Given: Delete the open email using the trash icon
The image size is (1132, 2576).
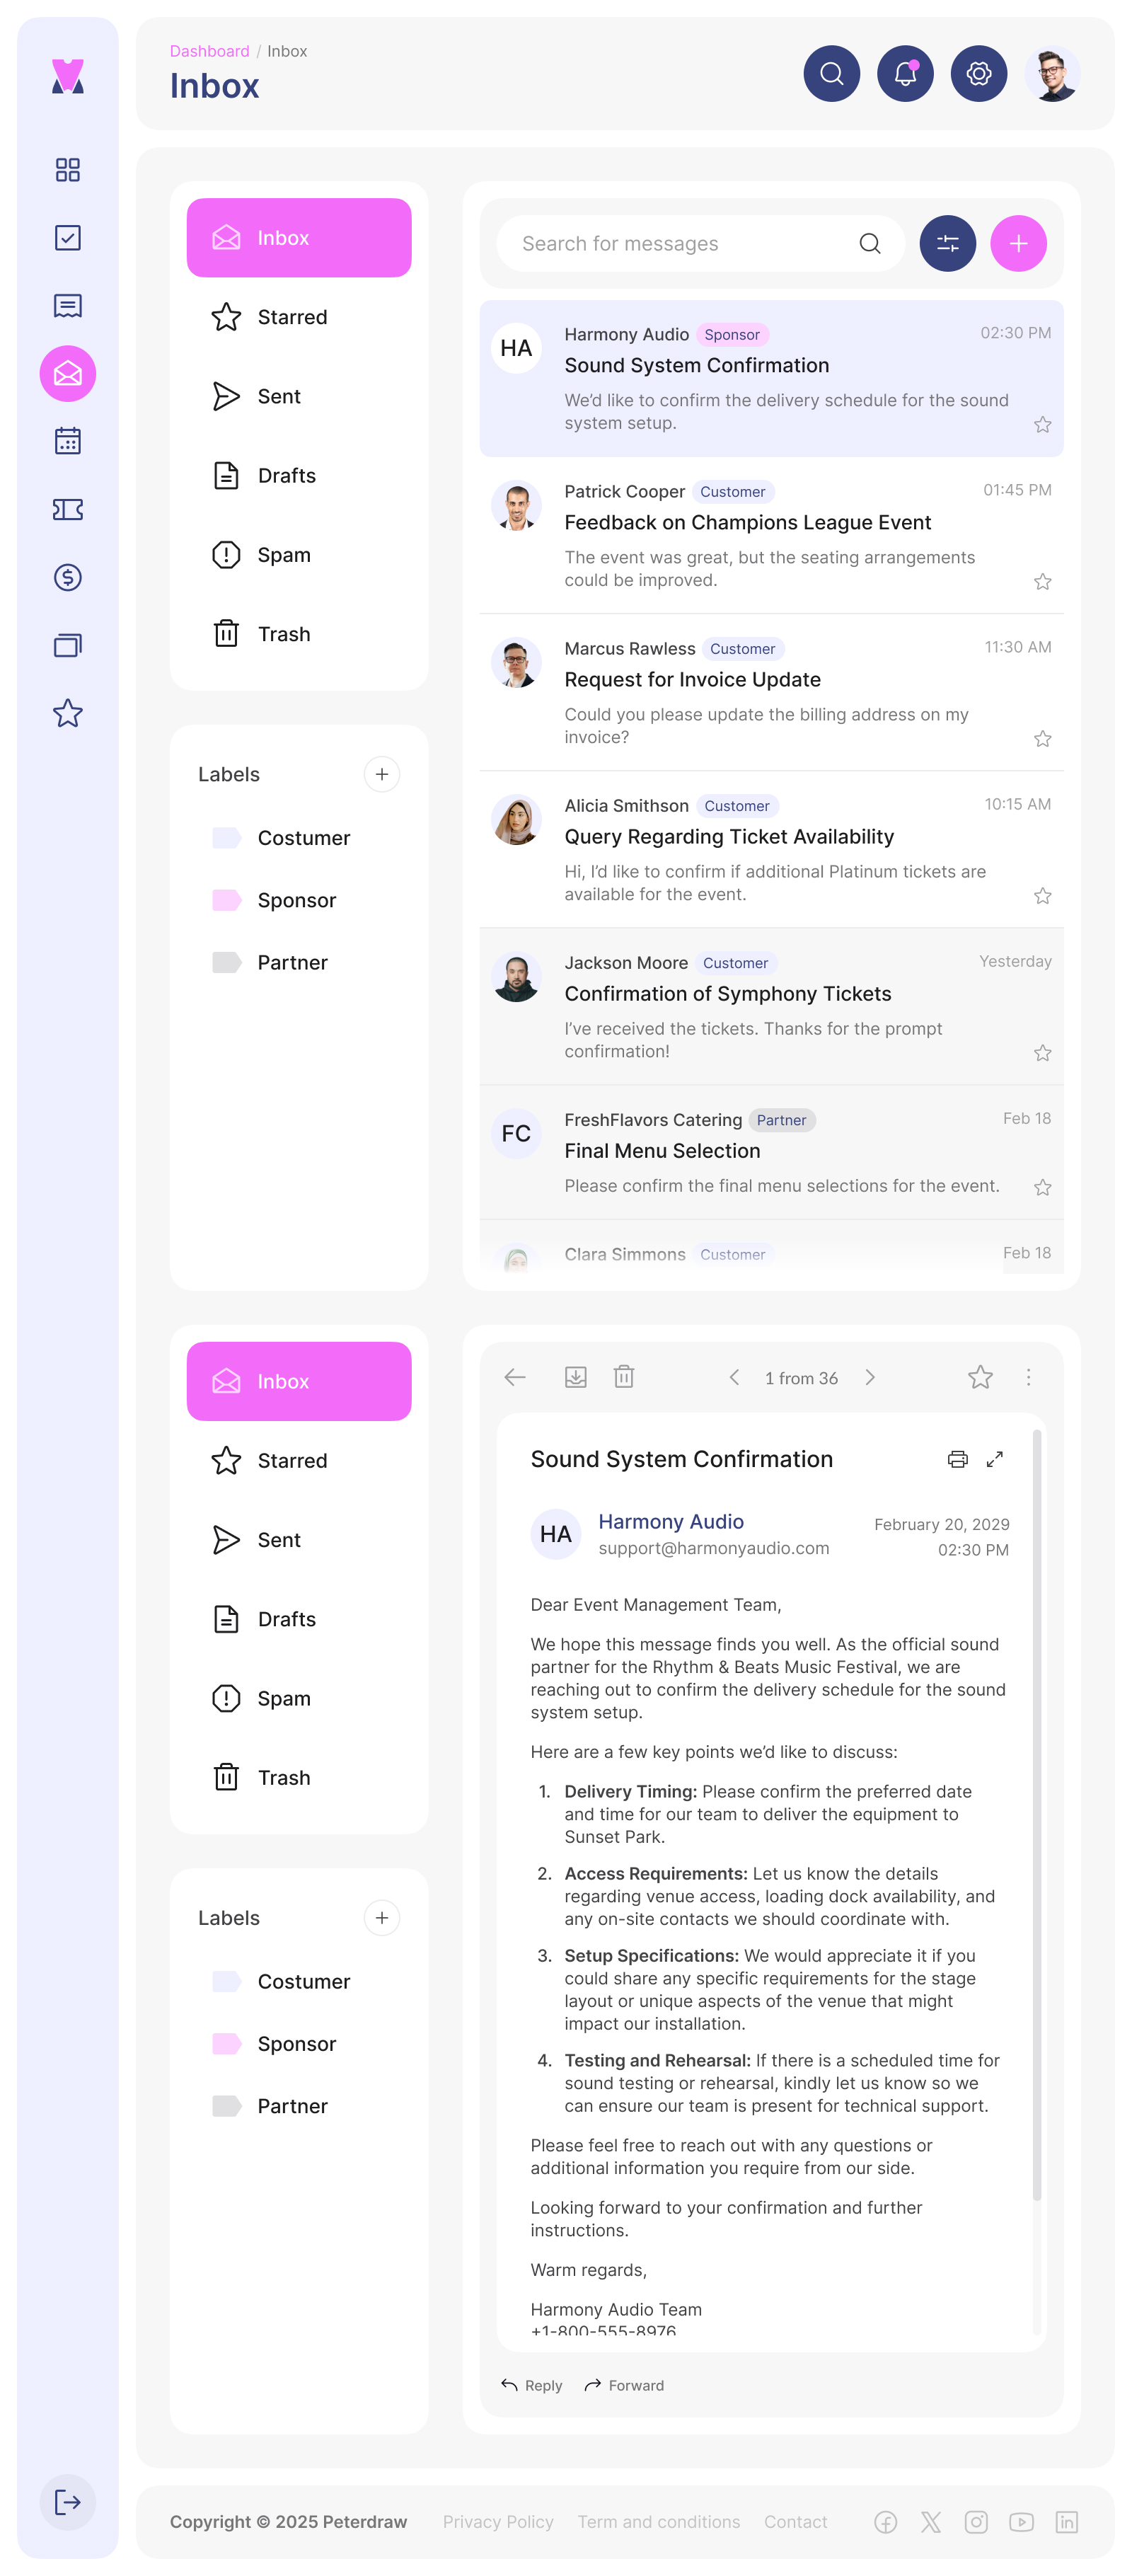Looking at the screenshot, I should 623,1377.
